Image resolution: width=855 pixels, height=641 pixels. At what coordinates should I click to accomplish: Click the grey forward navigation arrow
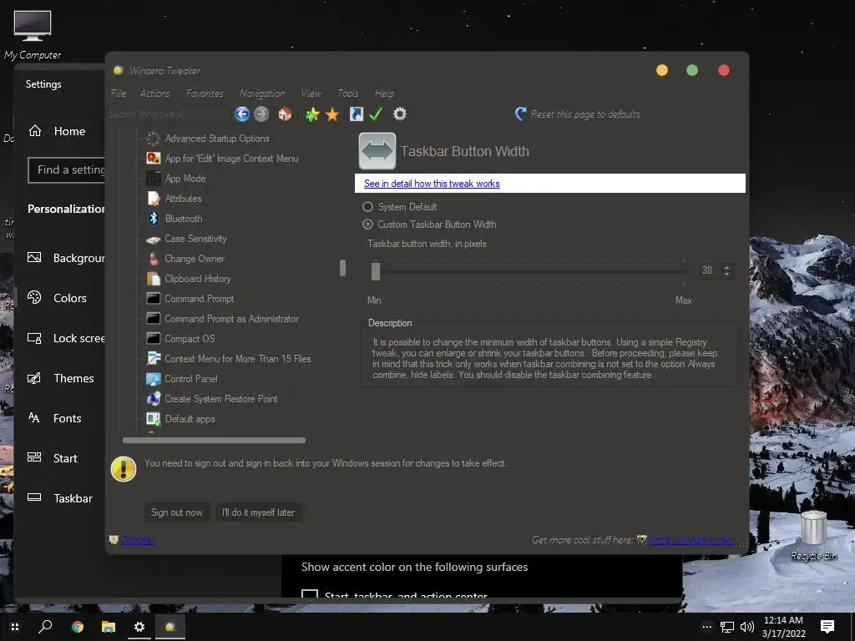pyautogui.click(x=261, y=114)
